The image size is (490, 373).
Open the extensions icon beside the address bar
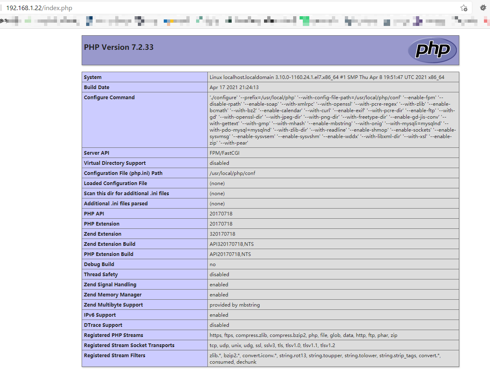[483, 8]
